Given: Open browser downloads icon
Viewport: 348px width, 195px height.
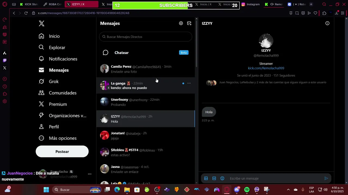Looking at the screenshot, I should pyautogui.click(x=337, y=13).
